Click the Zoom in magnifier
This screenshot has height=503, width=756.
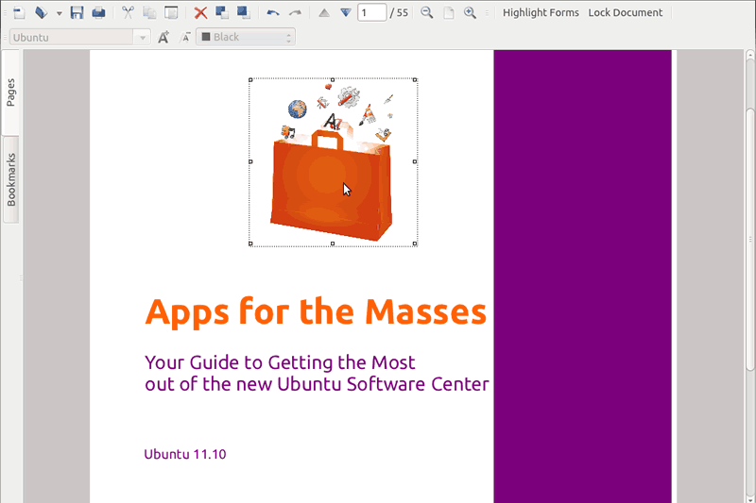(x=470, y=13)
